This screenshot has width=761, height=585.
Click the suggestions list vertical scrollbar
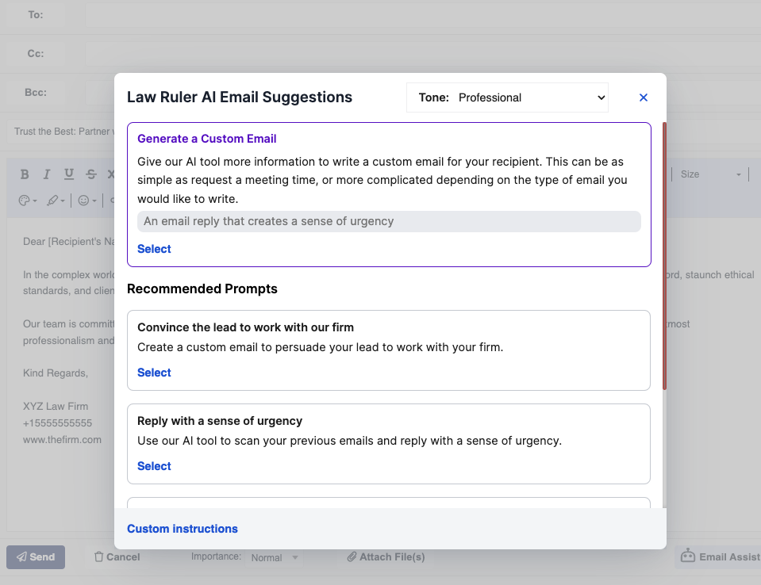coord(664,254)
